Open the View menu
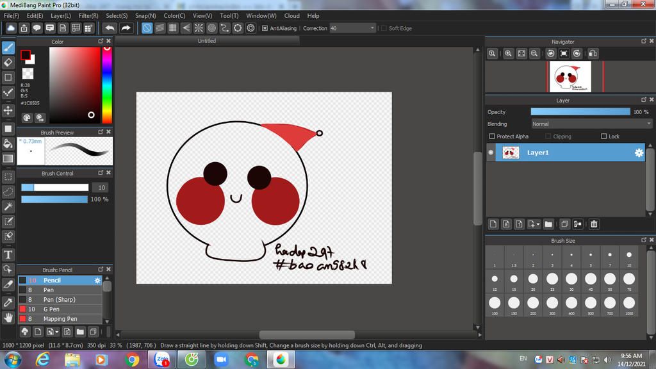Viewport: 656px width, 369px height. (x=202, y=16)
